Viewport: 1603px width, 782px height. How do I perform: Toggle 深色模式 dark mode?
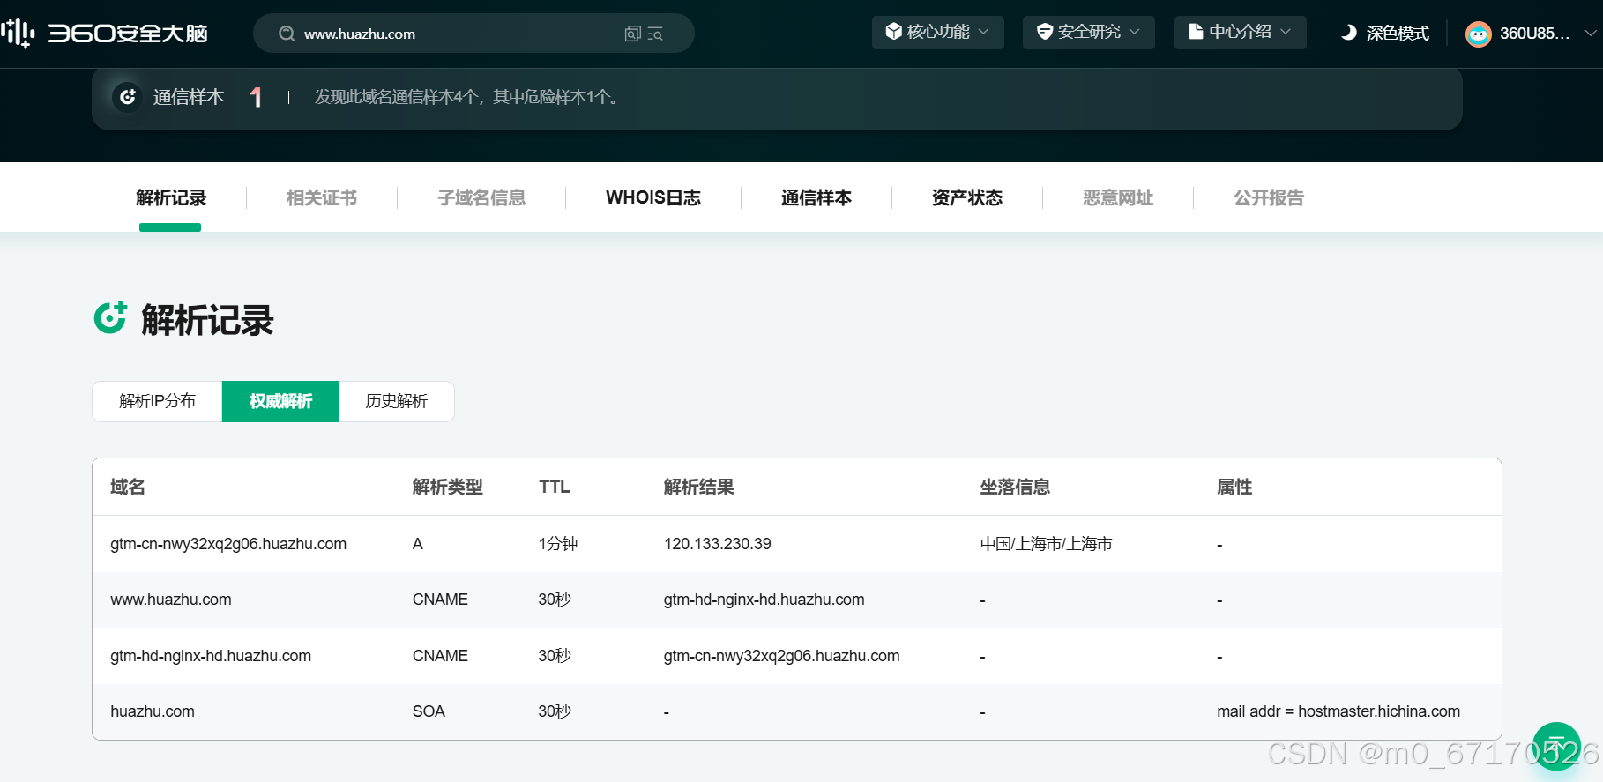tap(1384, 33)
